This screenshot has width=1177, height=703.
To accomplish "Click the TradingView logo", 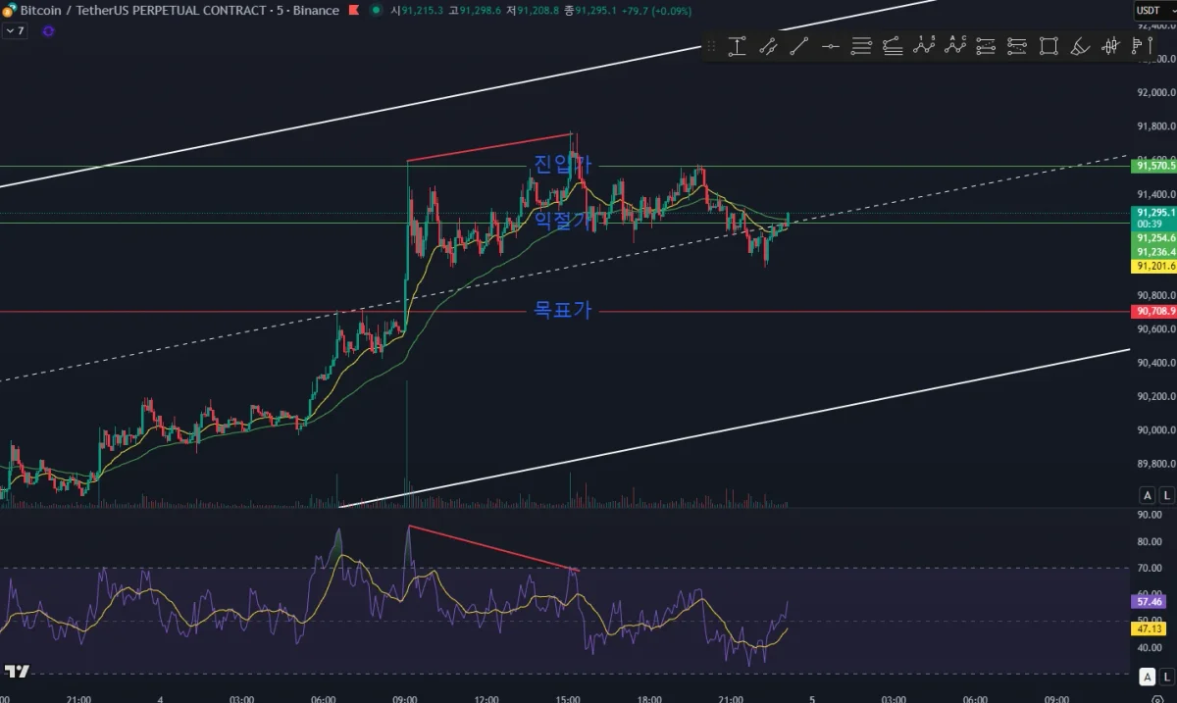I will point(17,671).
